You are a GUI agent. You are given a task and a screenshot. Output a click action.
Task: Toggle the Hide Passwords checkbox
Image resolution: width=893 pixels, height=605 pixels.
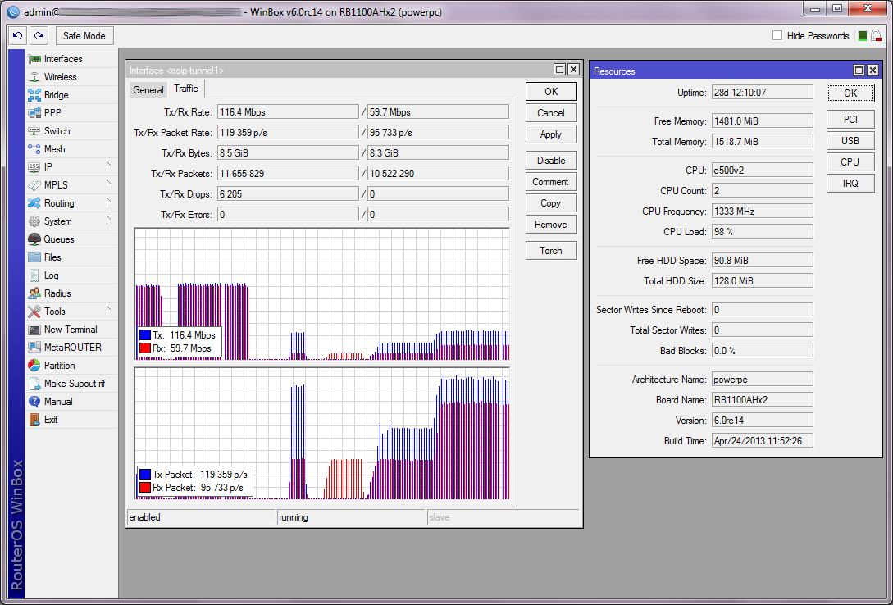[x=777, y=36]
